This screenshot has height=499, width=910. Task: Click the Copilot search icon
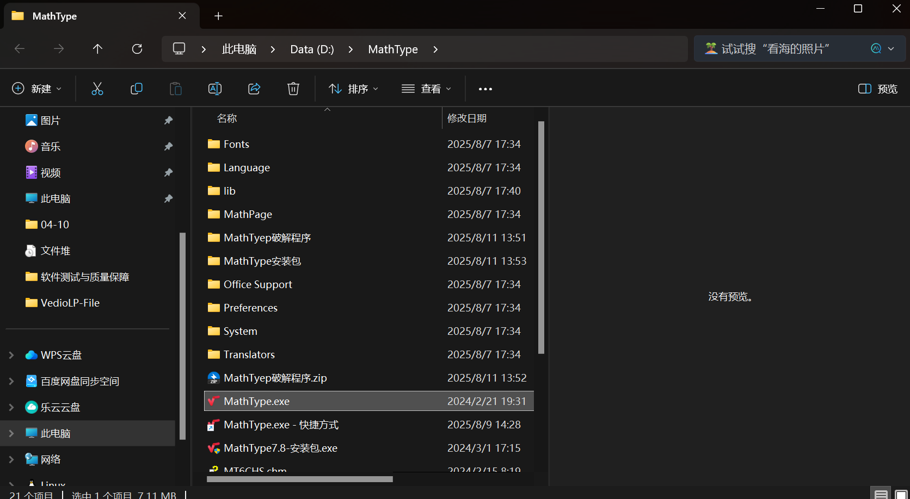[876, 48]
